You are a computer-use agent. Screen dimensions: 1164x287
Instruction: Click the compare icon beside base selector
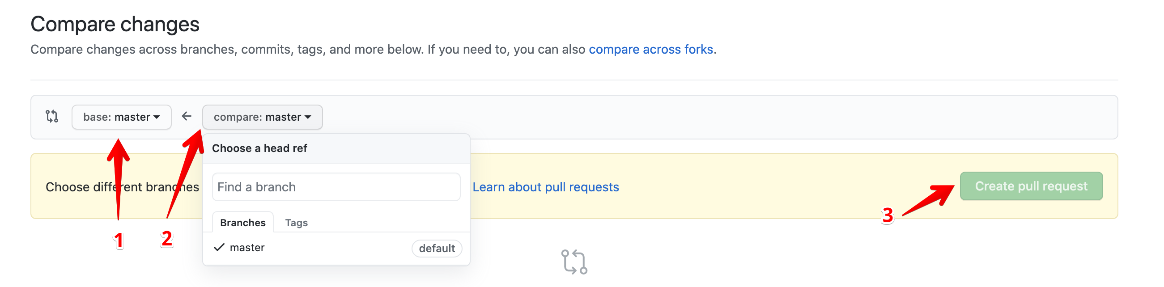(x=52, y=116)
